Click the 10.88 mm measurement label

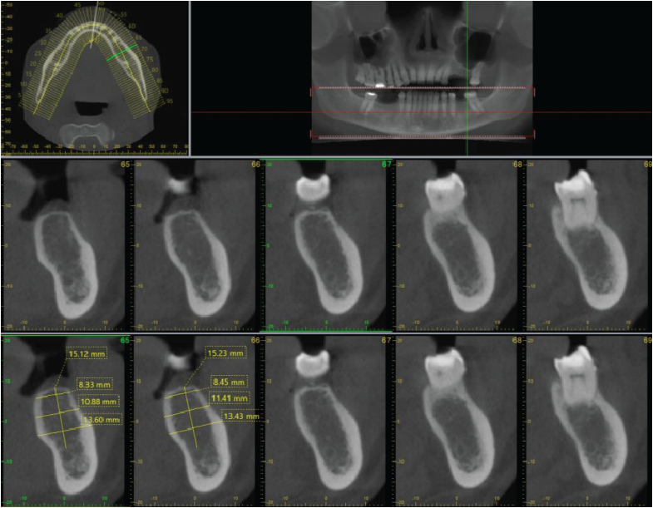click(98, 402)
